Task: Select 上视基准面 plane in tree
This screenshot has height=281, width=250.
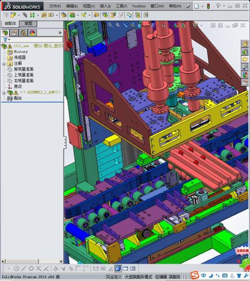Action: coord(24,75)
